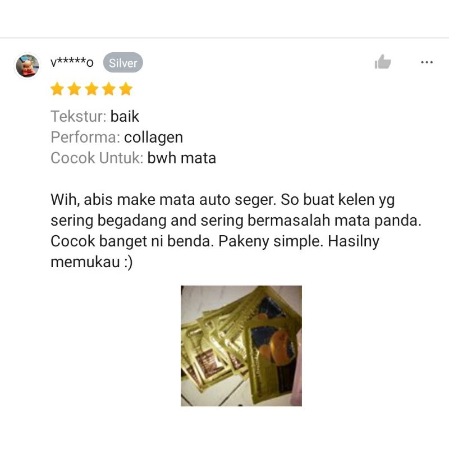Click the third rating star
This screenshot has height=449, width=449.
click(x=91, y=89)
